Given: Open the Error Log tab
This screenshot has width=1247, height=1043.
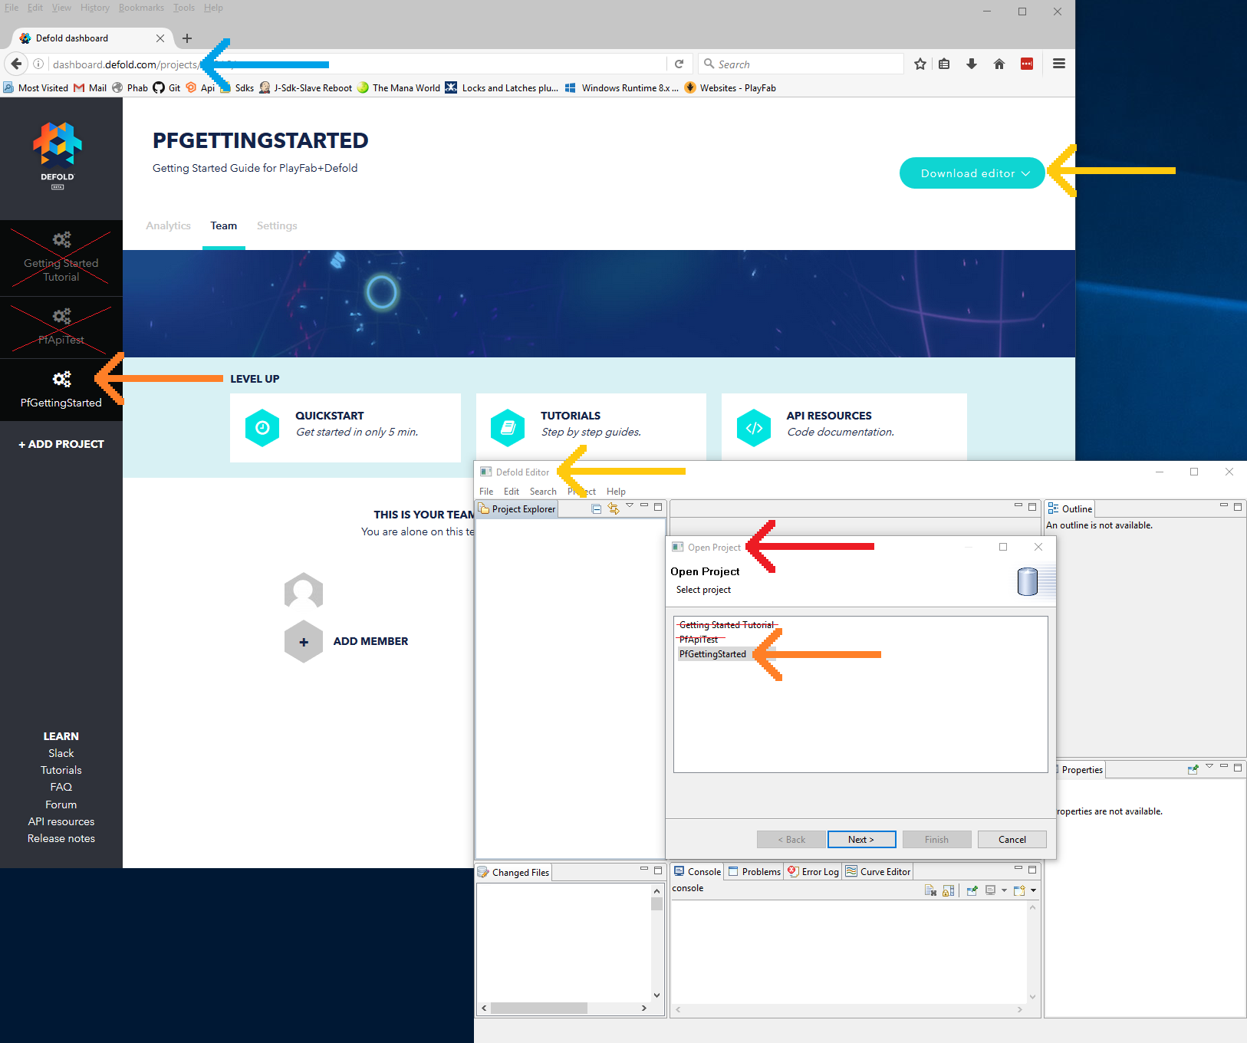Looking at the screenshot, I should (x=813, y=872).
